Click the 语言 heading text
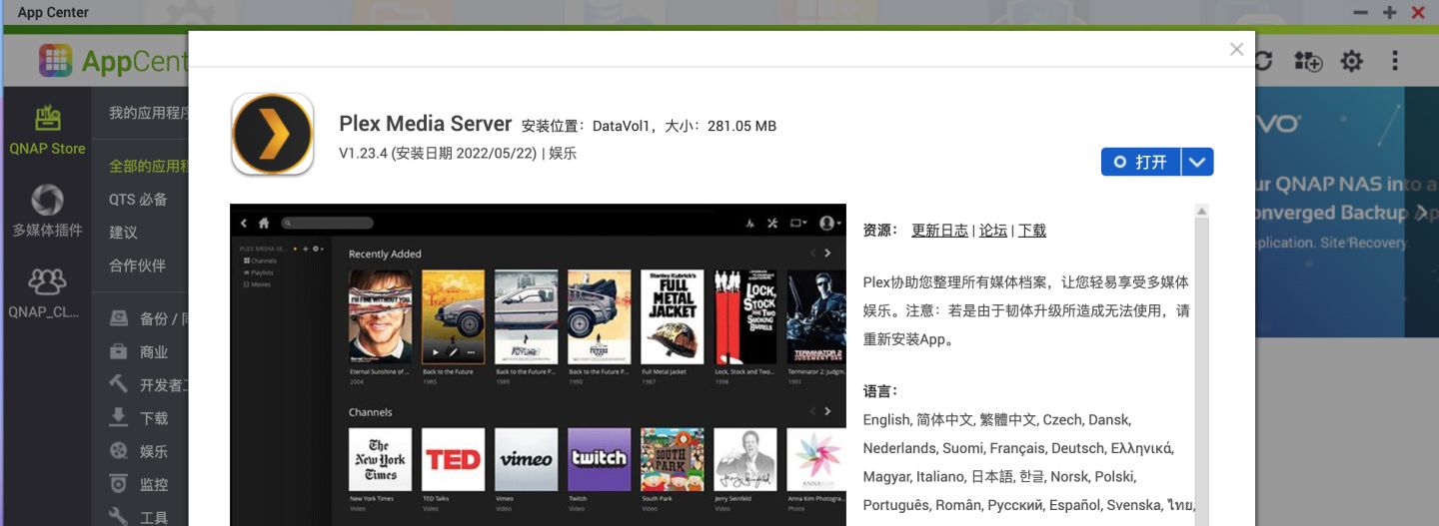 tap(880, 391)
